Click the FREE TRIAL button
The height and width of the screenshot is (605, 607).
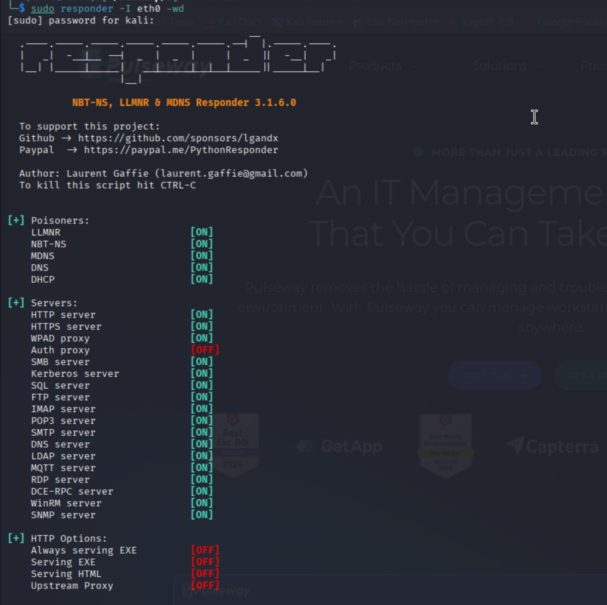click(494, 375)
